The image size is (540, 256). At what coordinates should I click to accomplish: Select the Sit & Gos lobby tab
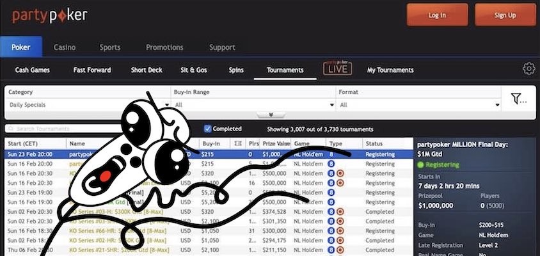point(194,70)
